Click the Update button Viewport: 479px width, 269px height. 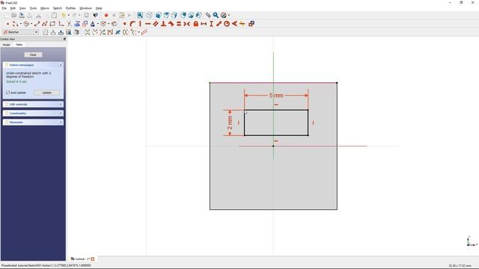(46, 93)
